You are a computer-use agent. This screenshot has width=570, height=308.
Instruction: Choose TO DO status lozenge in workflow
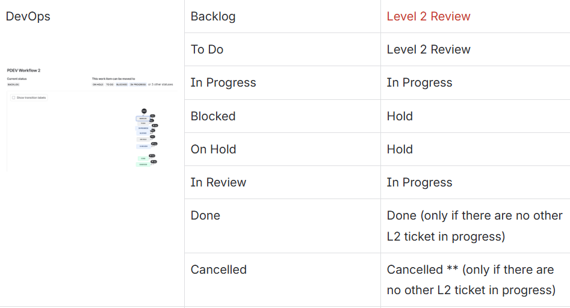[x=110, y=85]
